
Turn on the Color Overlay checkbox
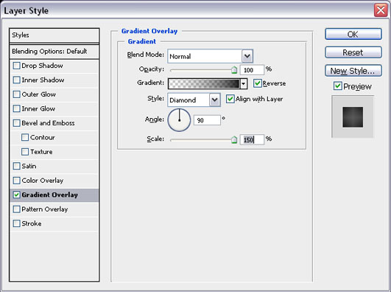click(16, 181)
